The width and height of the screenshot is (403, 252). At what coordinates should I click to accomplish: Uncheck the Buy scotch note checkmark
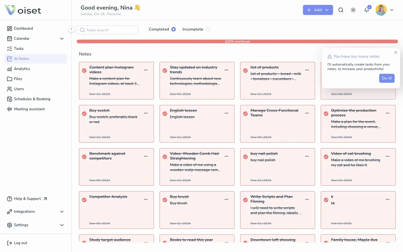[x=84, y=113]
